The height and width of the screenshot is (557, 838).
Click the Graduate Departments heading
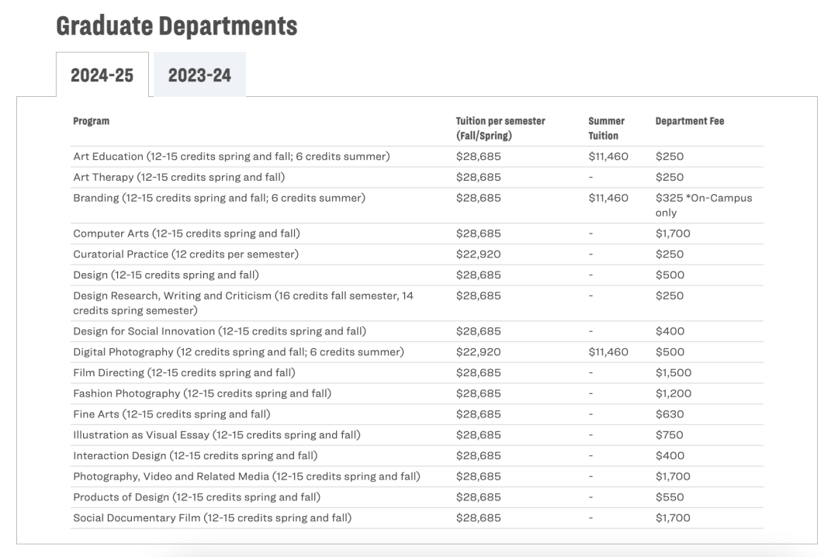point(177,26)
